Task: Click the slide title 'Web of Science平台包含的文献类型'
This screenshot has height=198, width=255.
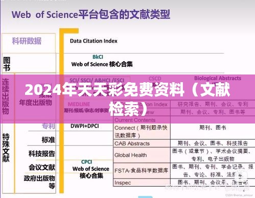Action: click(91, 14)
